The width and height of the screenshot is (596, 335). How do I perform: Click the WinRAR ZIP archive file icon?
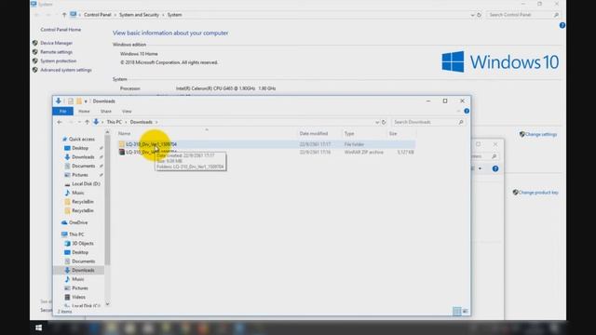coord(122,152)
